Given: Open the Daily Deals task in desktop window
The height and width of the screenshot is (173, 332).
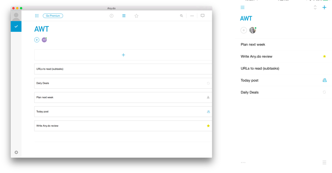Looking at the screenshot, I should (123, 83).
